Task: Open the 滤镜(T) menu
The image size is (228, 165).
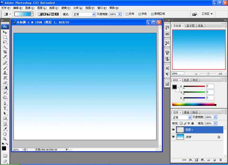Action: point(66,8)
